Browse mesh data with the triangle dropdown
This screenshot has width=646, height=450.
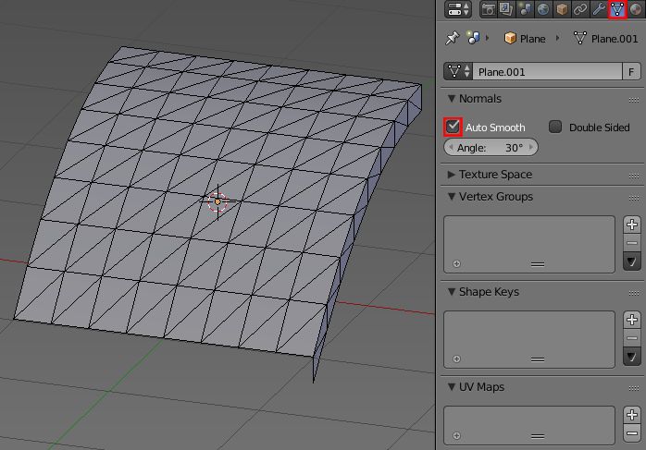(x=458, y=71)
